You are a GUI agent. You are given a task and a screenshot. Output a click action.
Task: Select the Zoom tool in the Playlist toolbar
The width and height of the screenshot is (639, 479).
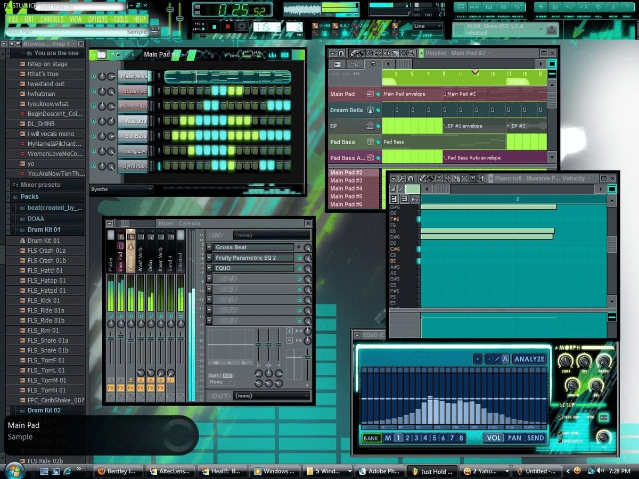411,53
